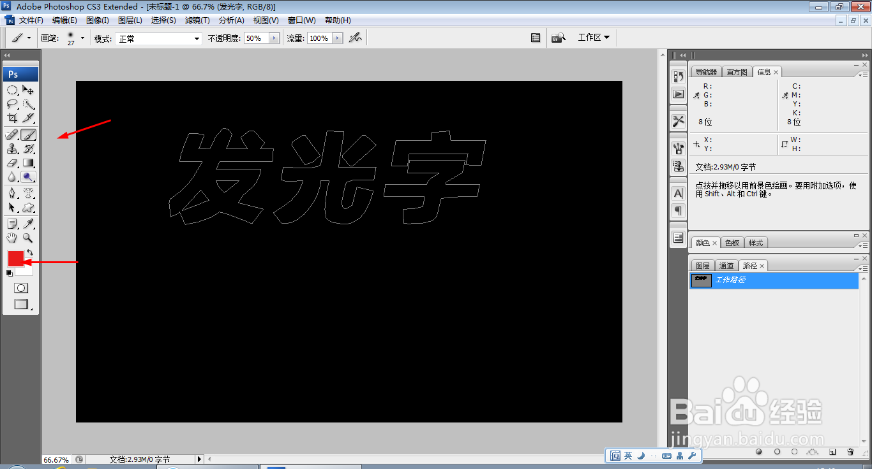872x469 pixels.
Task: Open the 图像(I) menu
Action: click(x=98, y=20)
